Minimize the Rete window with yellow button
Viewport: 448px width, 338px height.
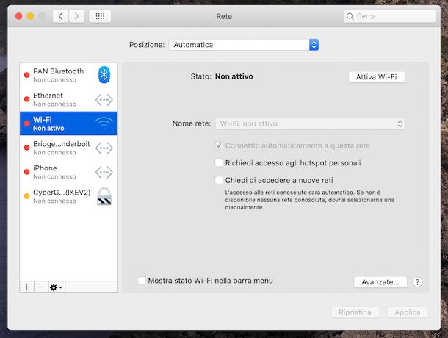pyautogui.click(x=30, y=16)
